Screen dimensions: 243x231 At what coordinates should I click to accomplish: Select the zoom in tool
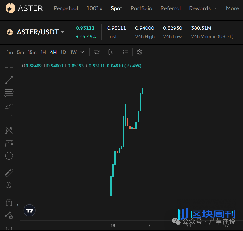pos(9,185)
